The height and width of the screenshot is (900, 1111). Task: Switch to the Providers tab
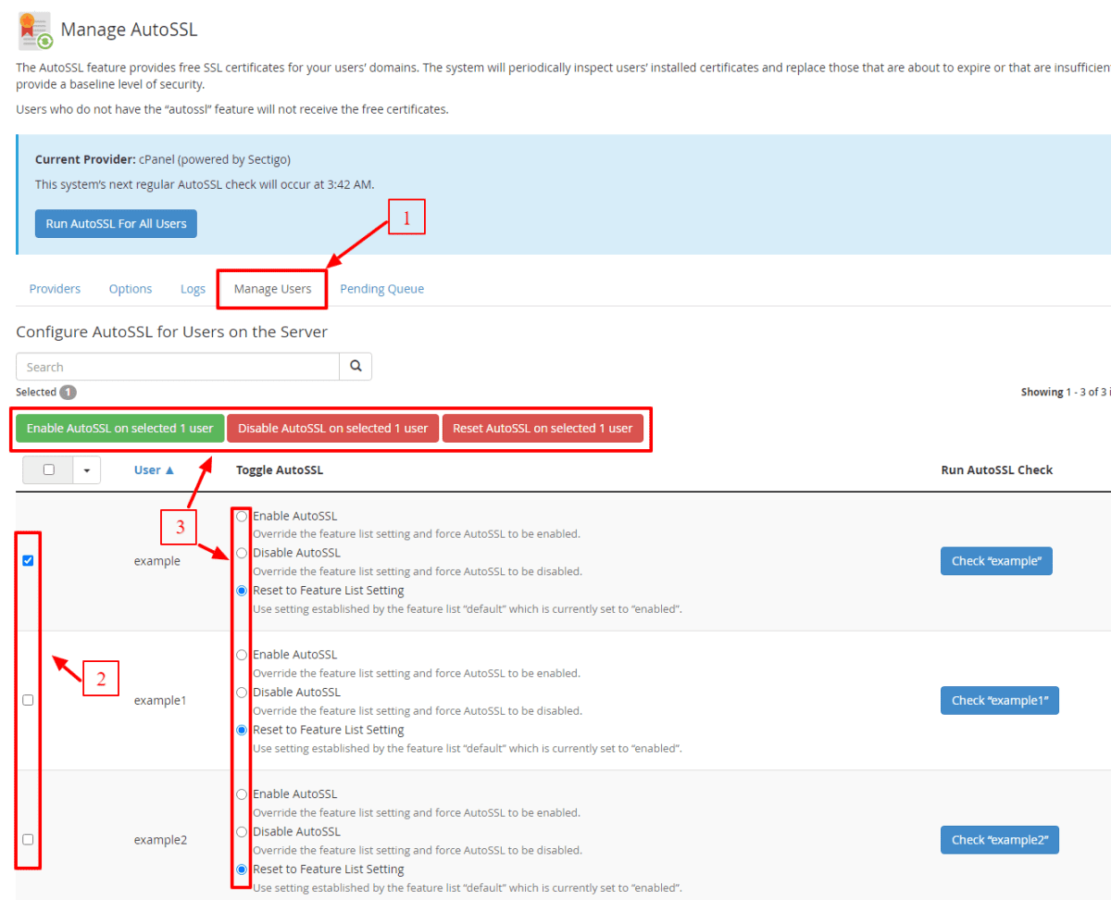point(55,289)
